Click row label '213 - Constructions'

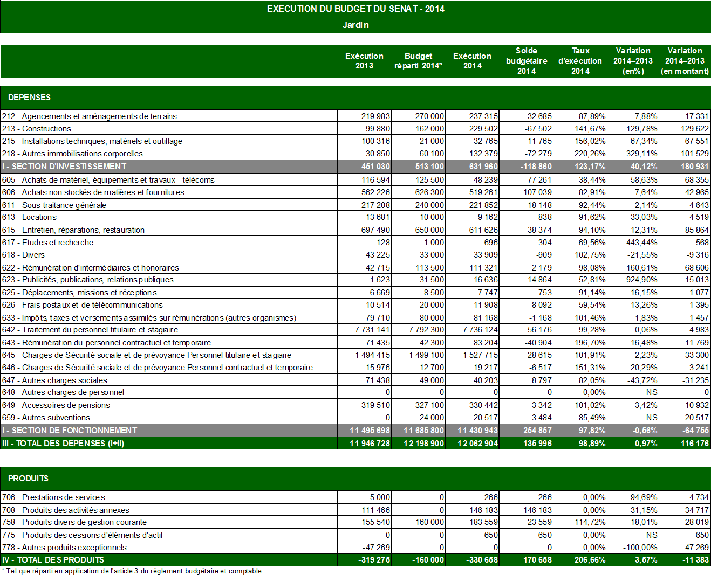pos(37,129)
